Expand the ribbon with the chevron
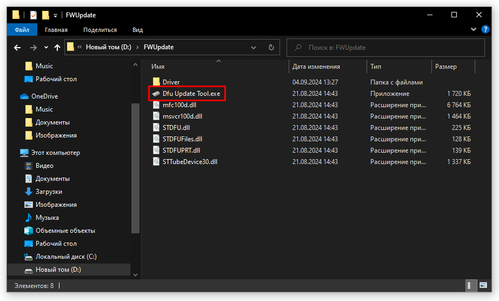499x301 pixels. pyautogui.click(x=474, y=30)
